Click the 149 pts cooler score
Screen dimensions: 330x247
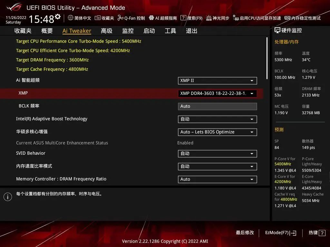point(308,148)
